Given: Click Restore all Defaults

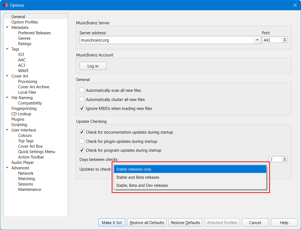Looking at the screenshot, I should tap(147, 223).
